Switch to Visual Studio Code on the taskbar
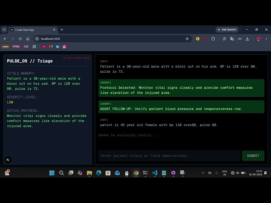This screenshot has width=271, height=203. point(155,173)
